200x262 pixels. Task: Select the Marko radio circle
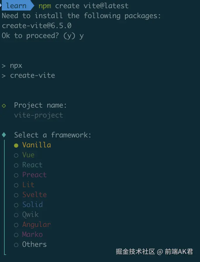point(16,235)
